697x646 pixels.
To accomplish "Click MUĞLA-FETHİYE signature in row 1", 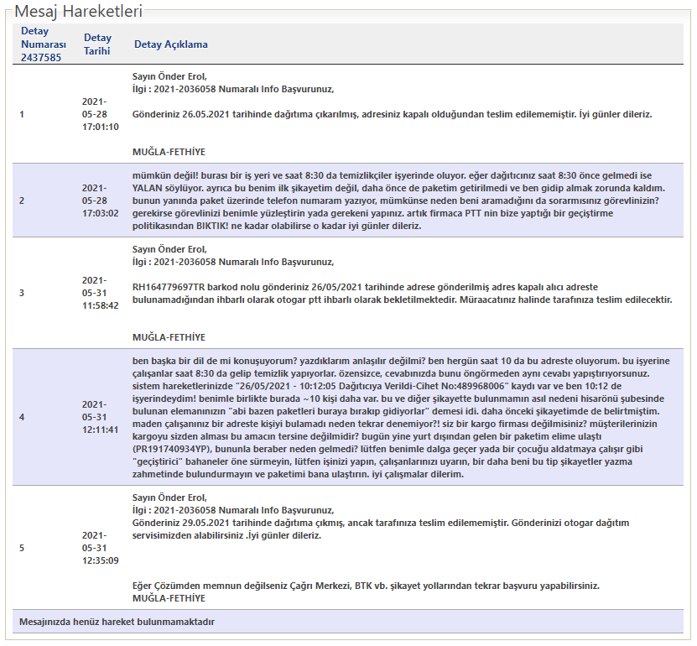I will pyautogui.click(x=169, y=152).
